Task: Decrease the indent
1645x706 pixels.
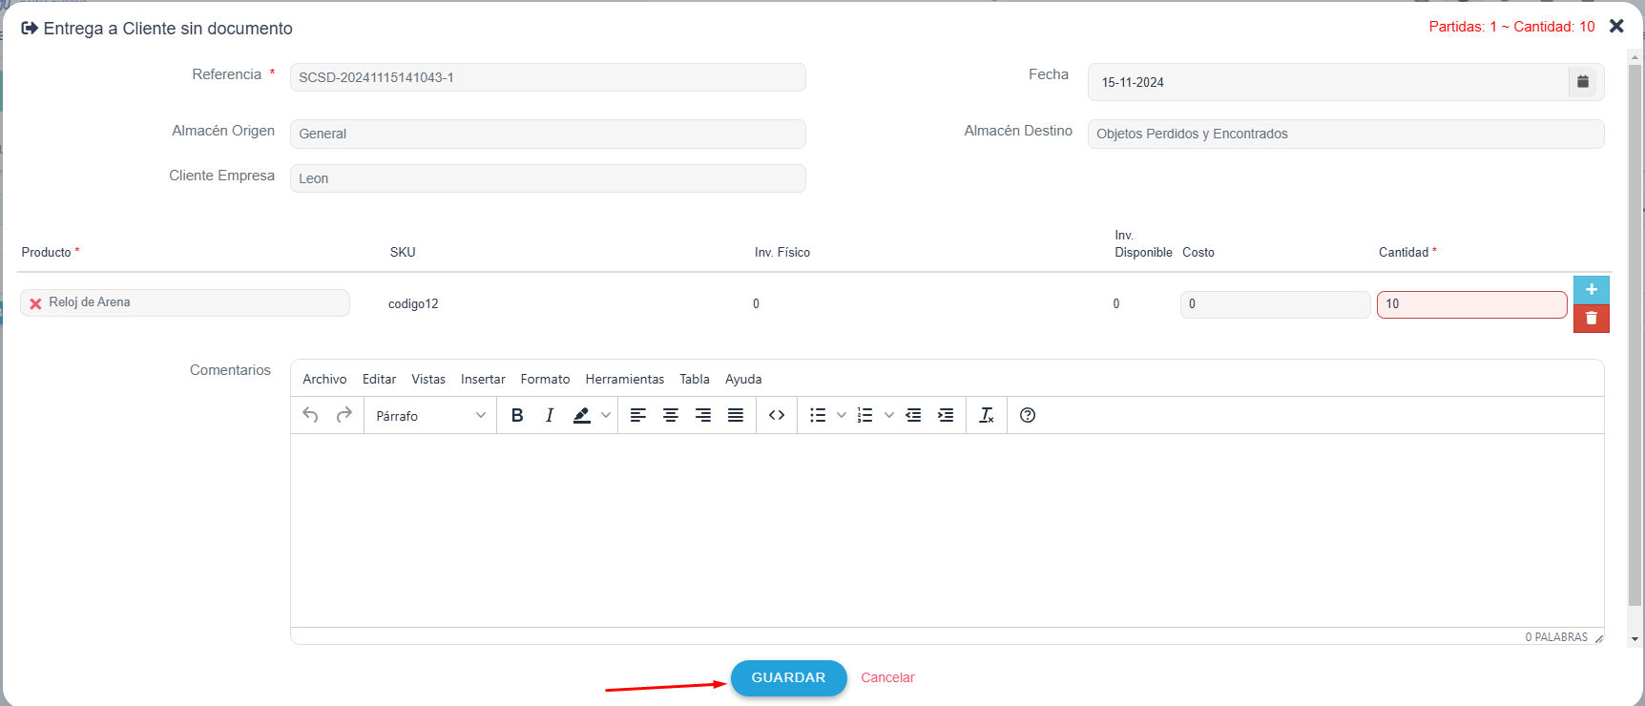Action: pos(913,415)
